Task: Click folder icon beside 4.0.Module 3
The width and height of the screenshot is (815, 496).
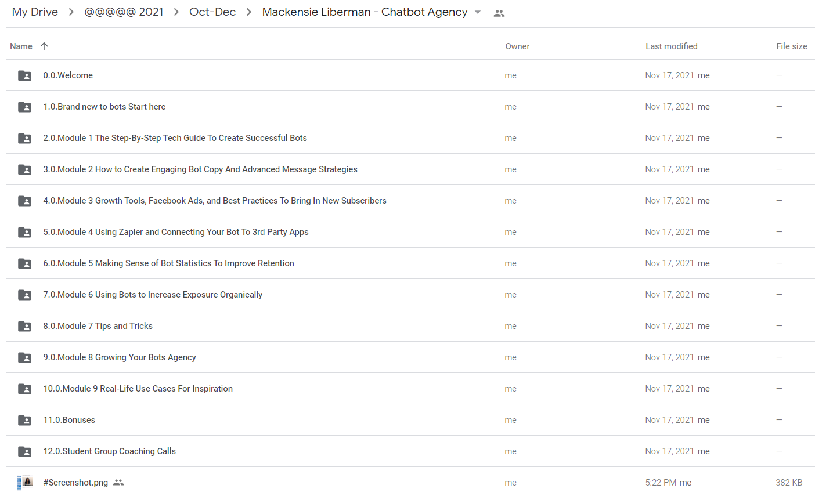Action: pos(24,201)
